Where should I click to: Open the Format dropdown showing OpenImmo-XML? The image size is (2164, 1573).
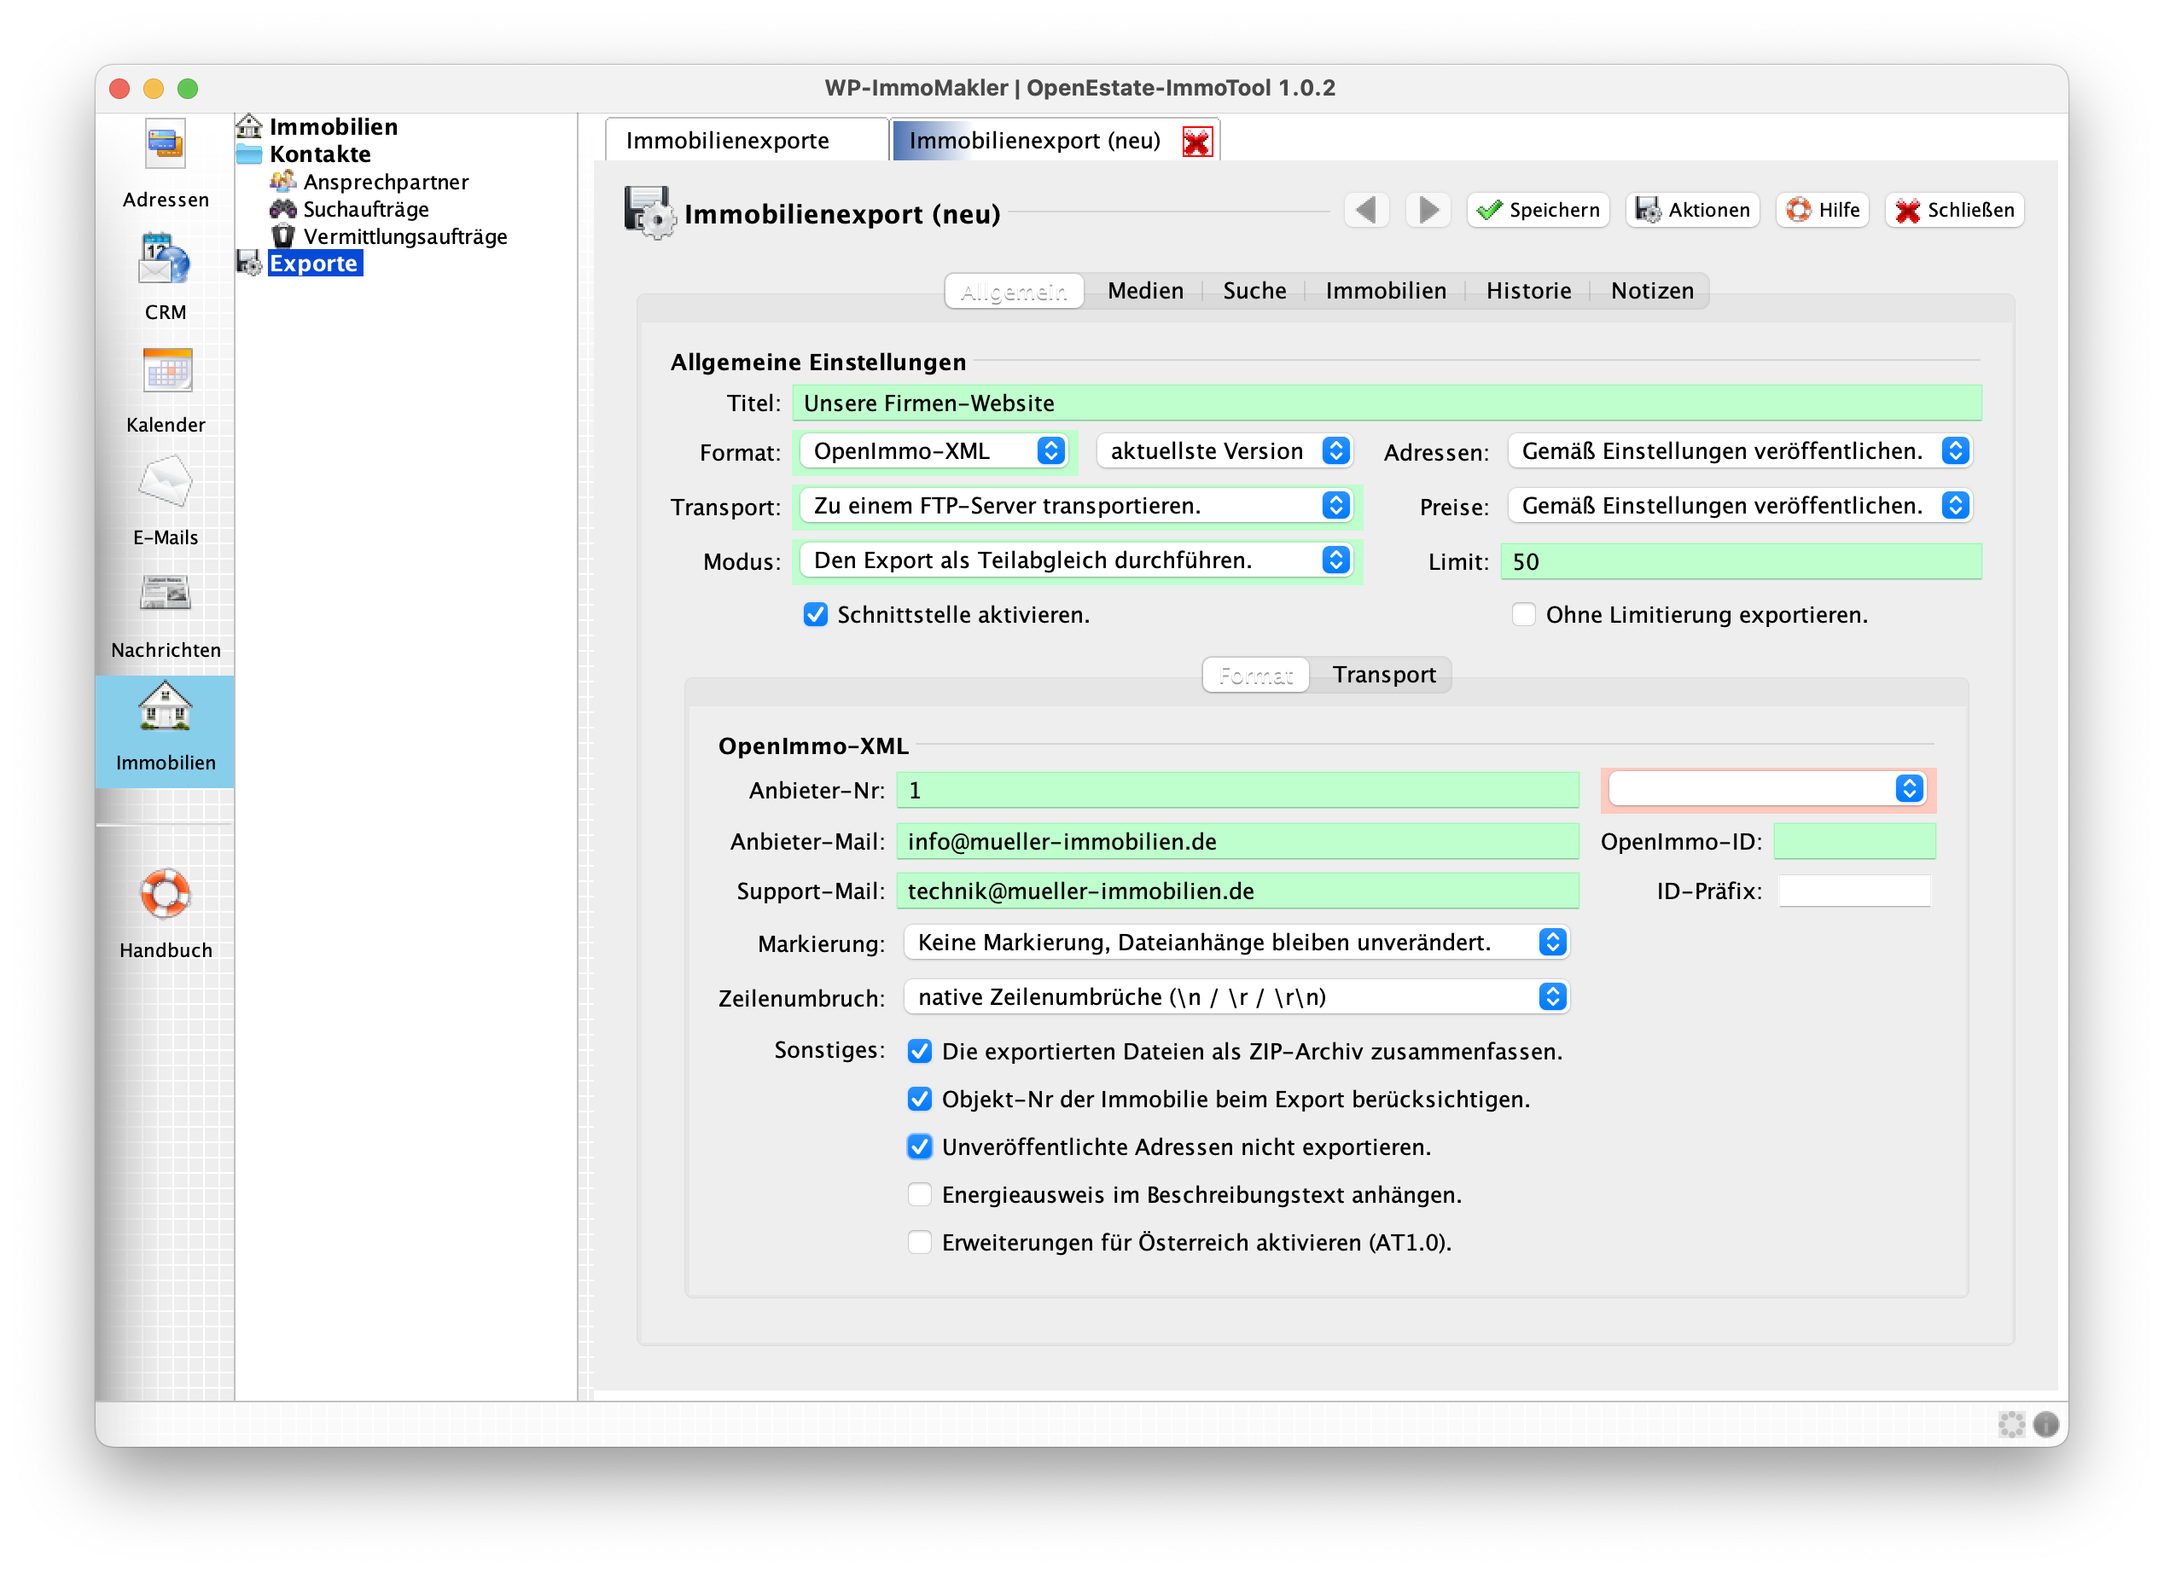[934, 451]
